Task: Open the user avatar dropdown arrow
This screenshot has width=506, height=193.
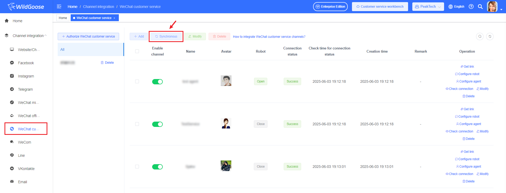Action: [x=501, y=9]
